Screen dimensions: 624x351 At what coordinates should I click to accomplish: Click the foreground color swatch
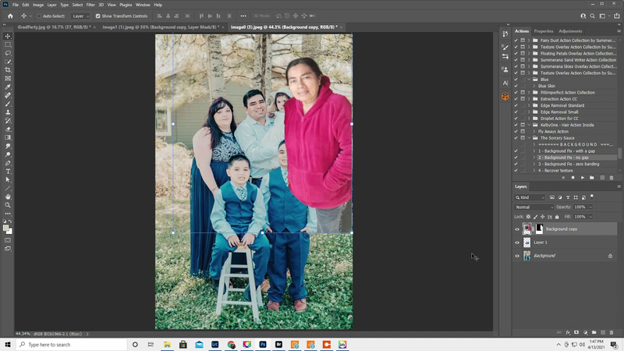(x=6, y=227)
